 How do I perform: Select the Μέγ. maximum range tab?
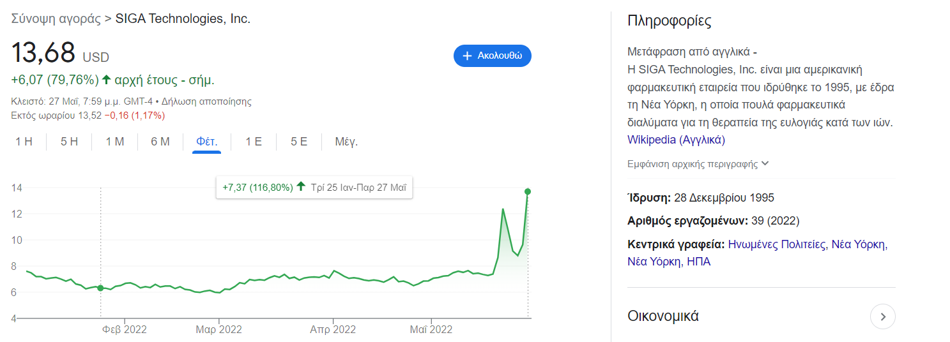[346, 142]
